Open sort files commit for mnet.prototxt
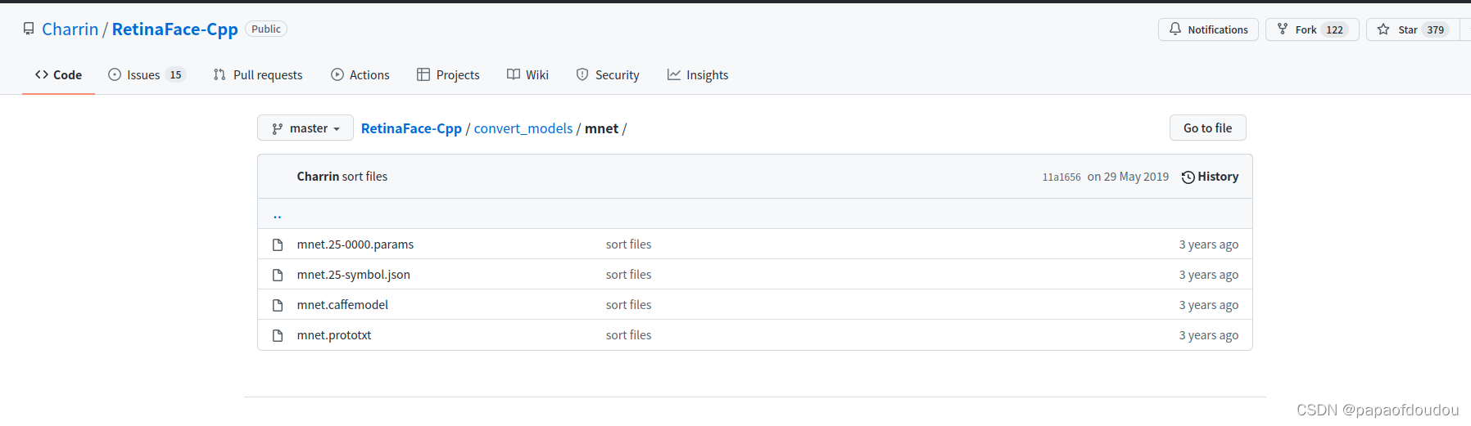Image resolution: width=1471 pixels, height=426 pixels. point(628,335)
